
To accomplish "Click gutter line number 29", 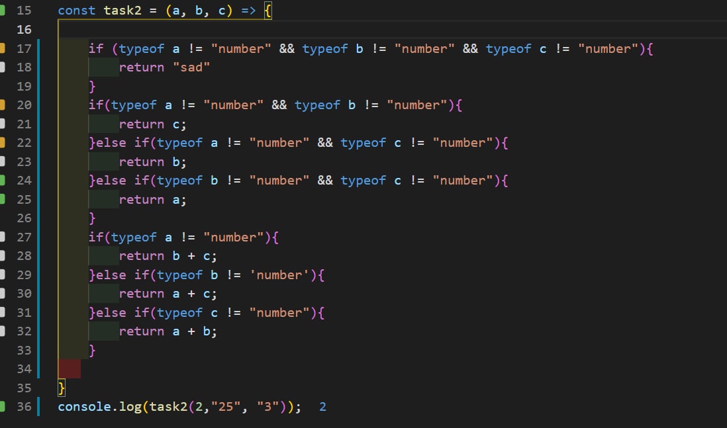I will point(24,275).
